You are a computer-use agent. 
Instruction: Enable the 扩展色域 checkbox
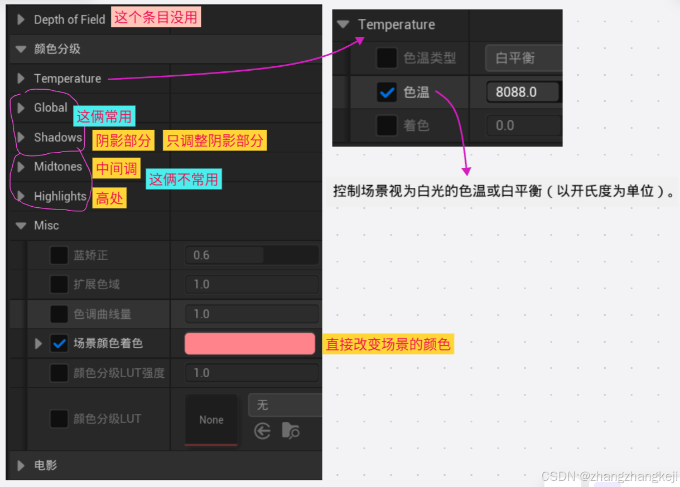(59, 284)
